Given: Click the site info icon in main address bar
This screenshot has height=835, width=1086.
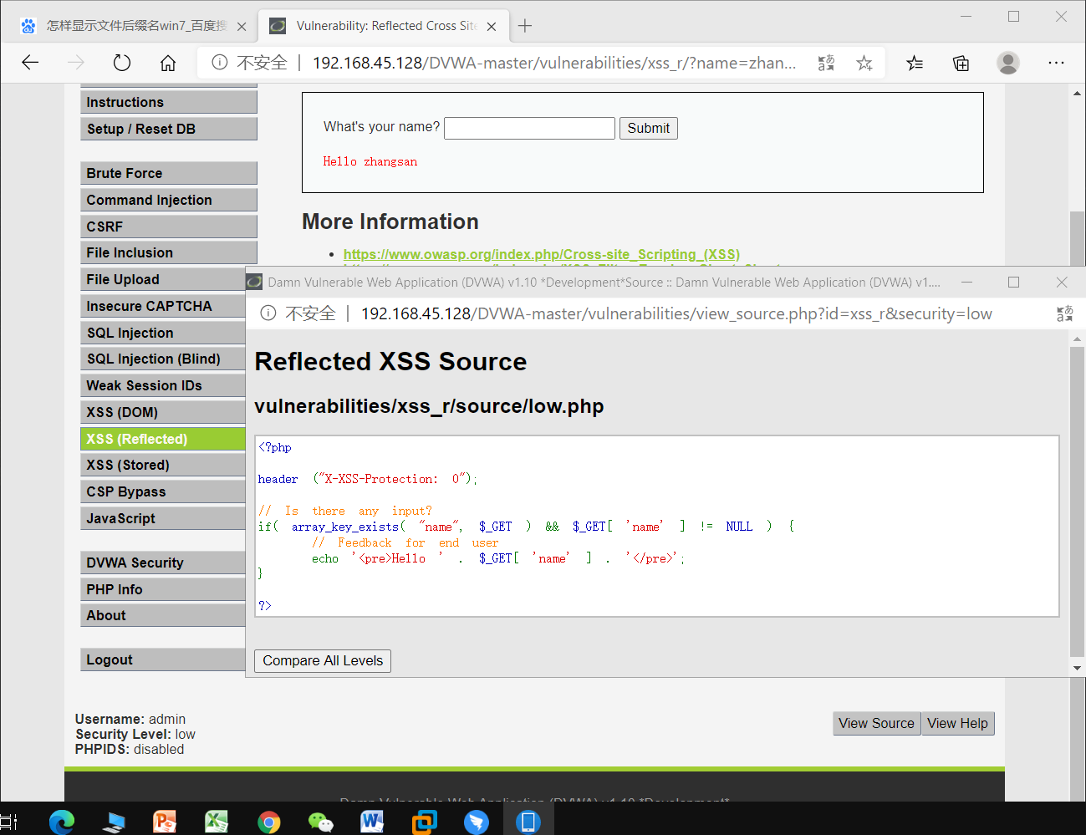Looking at the screenshot, I should (220, 63).
